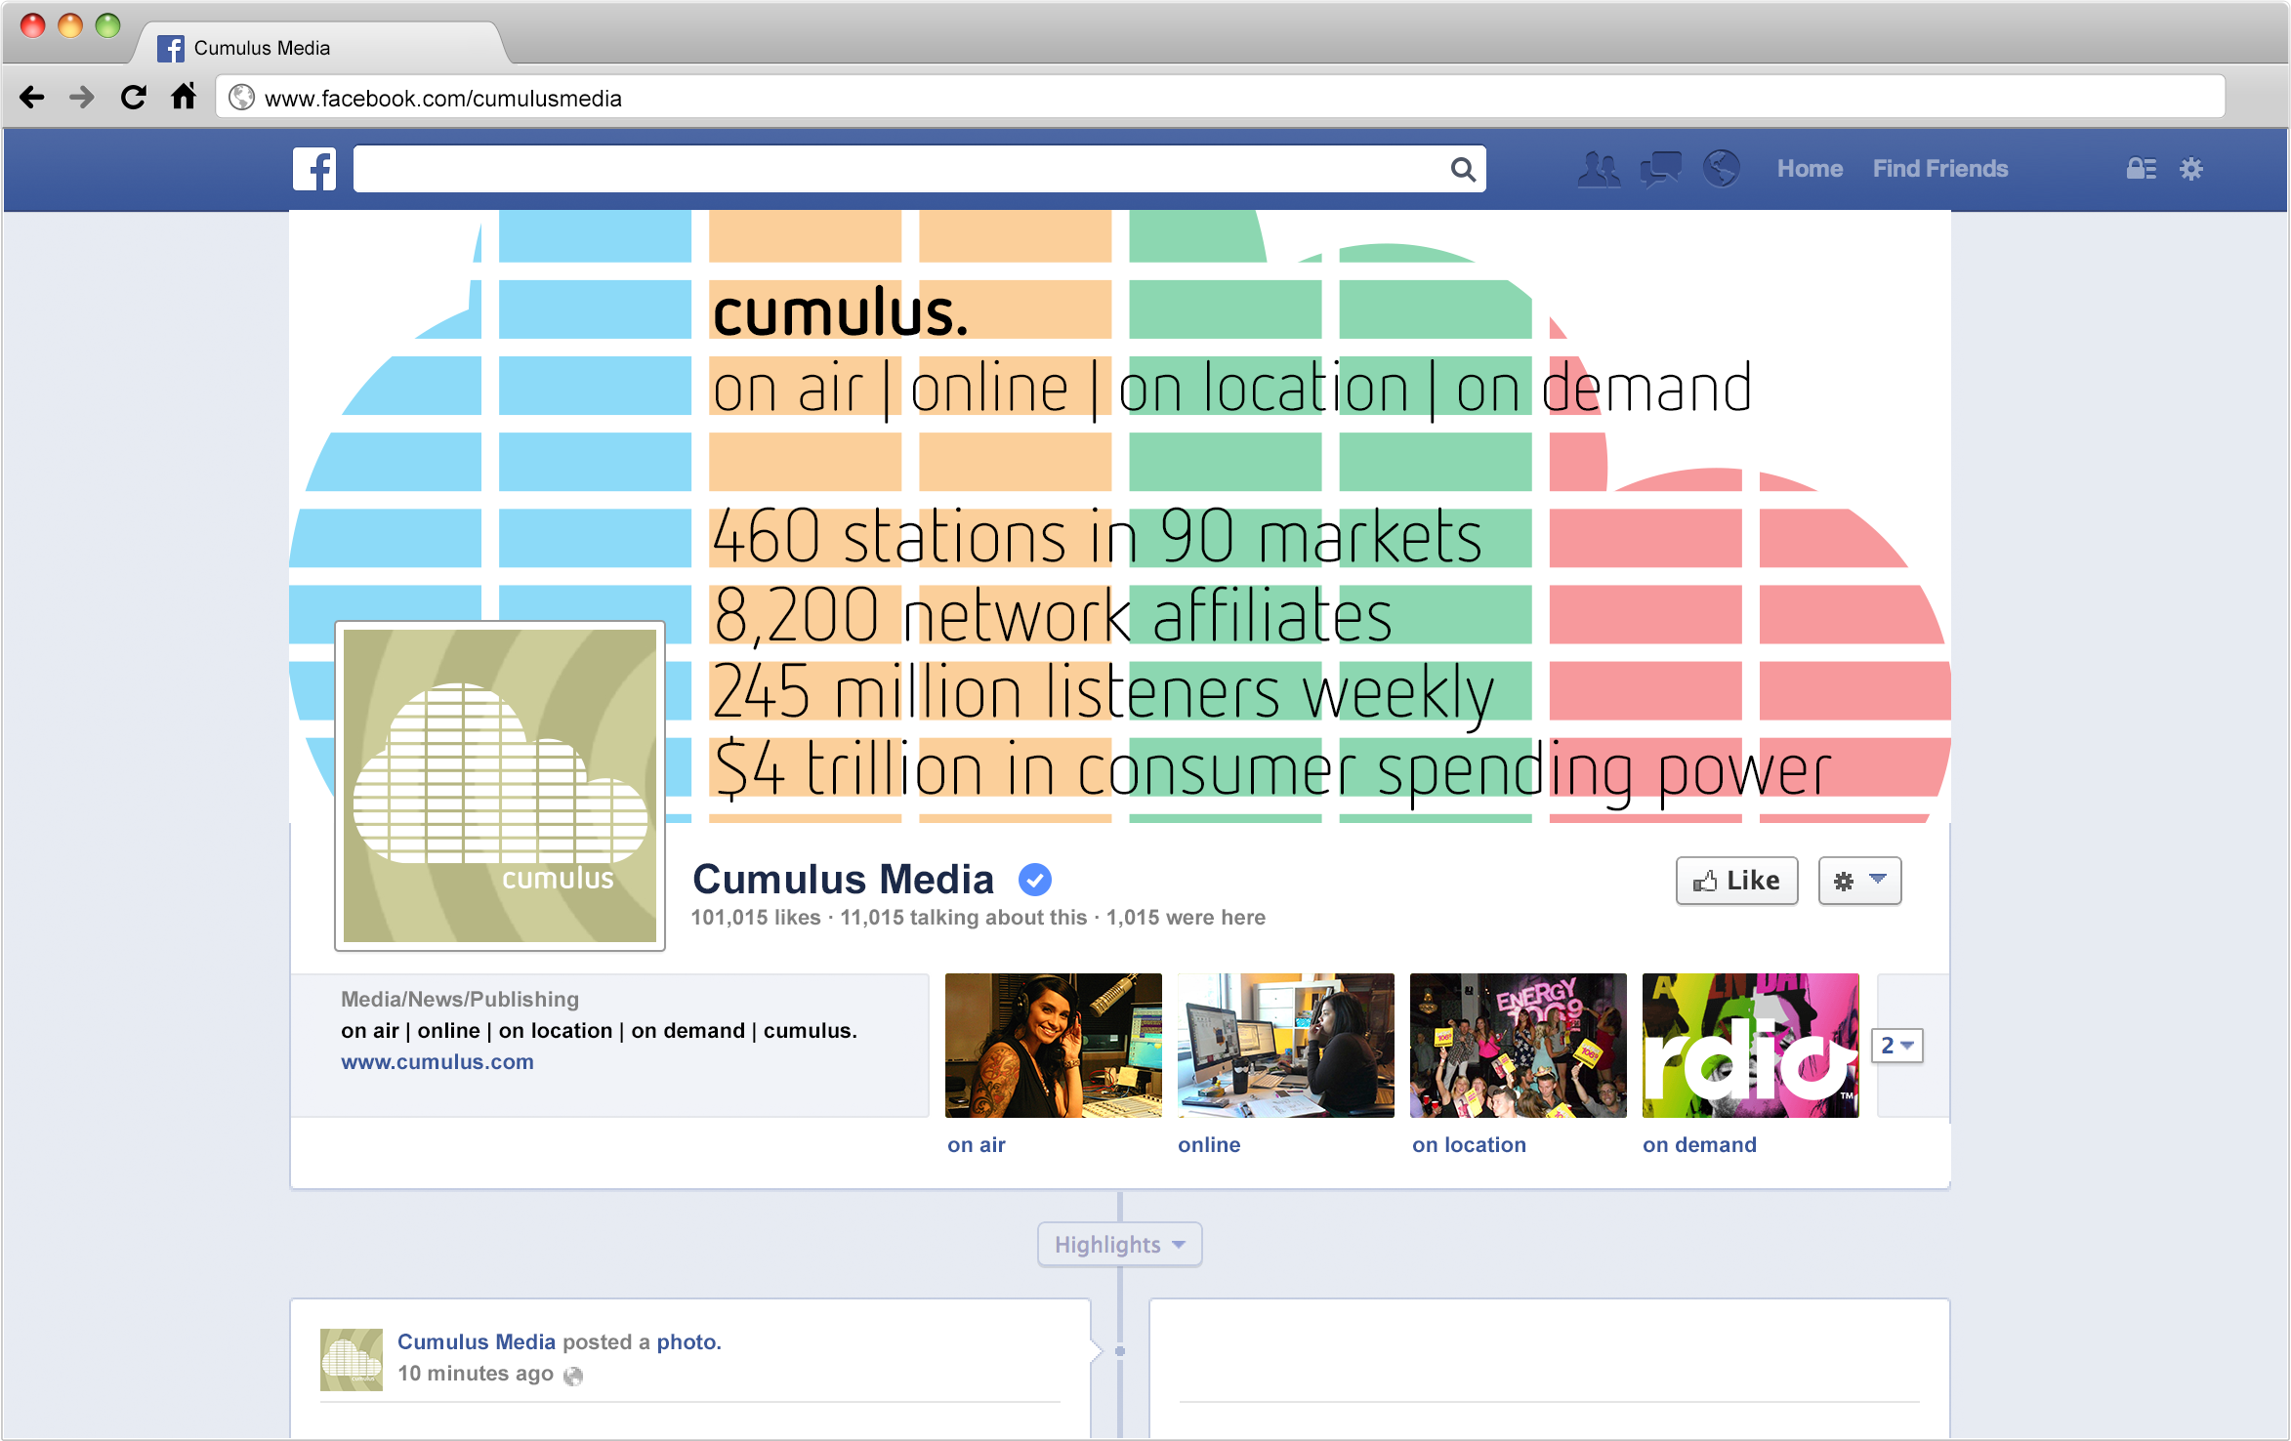Open the Cumulus Media profile picture
This screenshot has width=2291, height=1441.
tap(500, 786)
